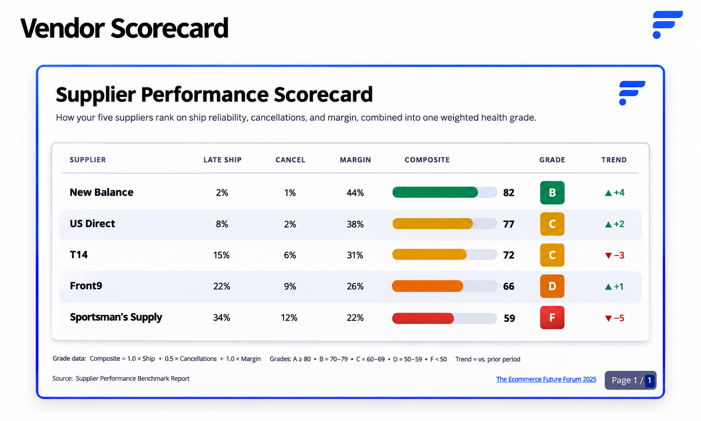Click the T14 down trend −3 indicator
Viewport: 701px width, 421px height.
[x=614, y=256]
